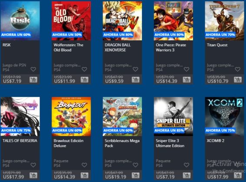The height and width of the screenshot is (182, 246).
Task: Add Brawlout Edición Deluxe to cart
Action: click(x=85, y=175)
